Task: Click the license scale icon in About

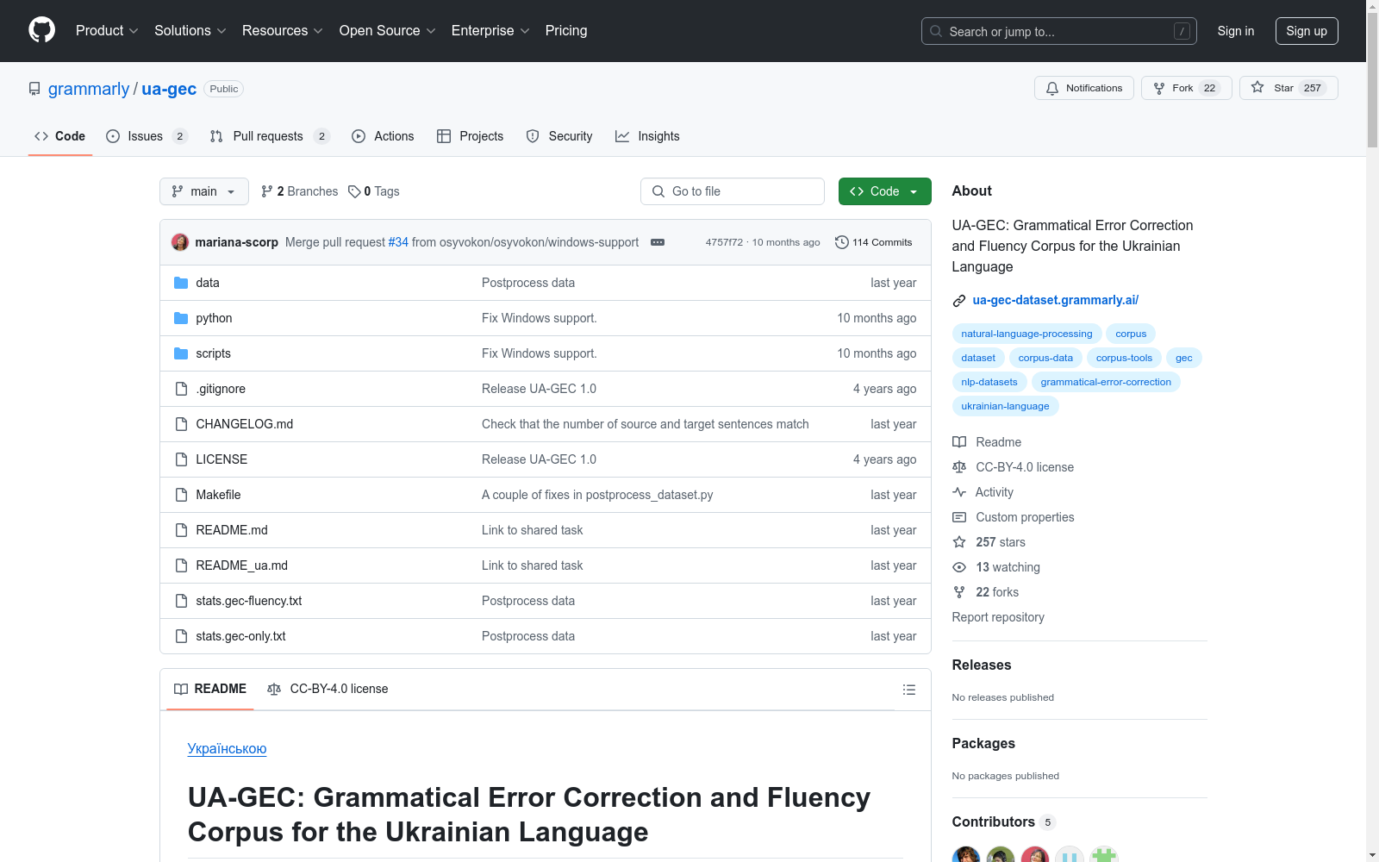Action: coord(959,467)
